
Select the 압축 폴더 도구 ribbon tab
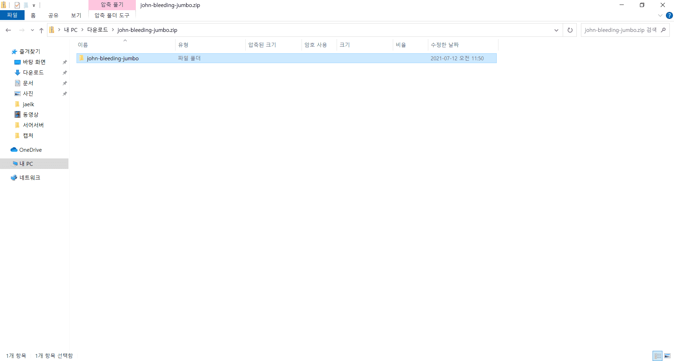point(112,15)
